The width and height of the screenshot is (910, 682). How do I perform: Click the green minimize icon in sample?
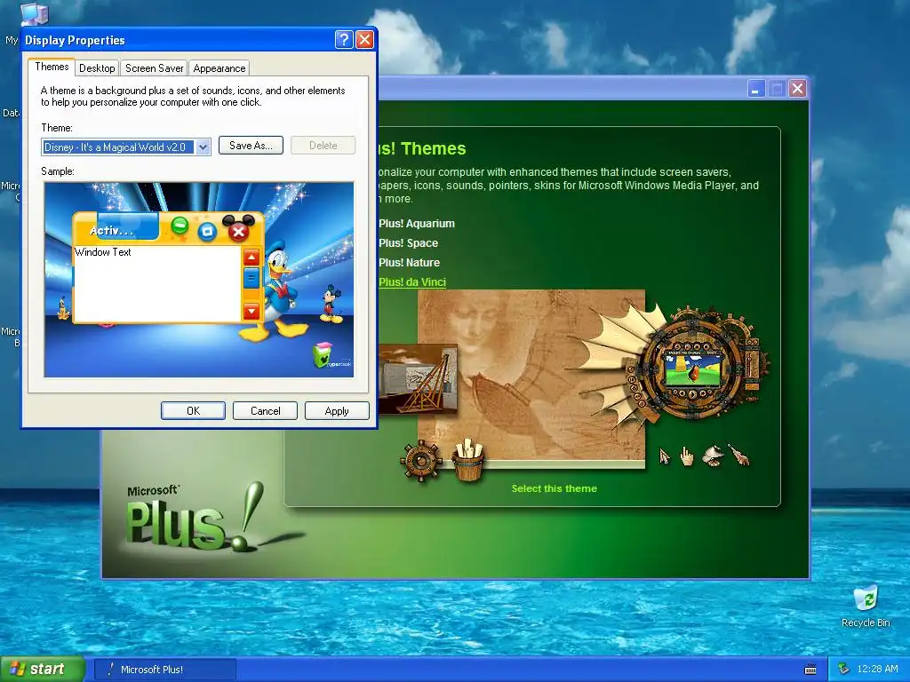click(180, 225)
